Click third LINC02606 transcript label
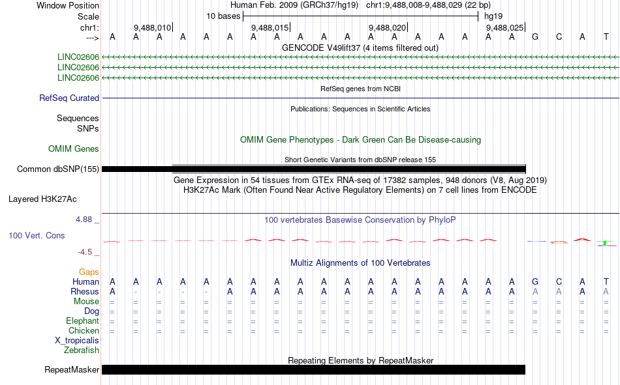 click(x=78, y=78)
